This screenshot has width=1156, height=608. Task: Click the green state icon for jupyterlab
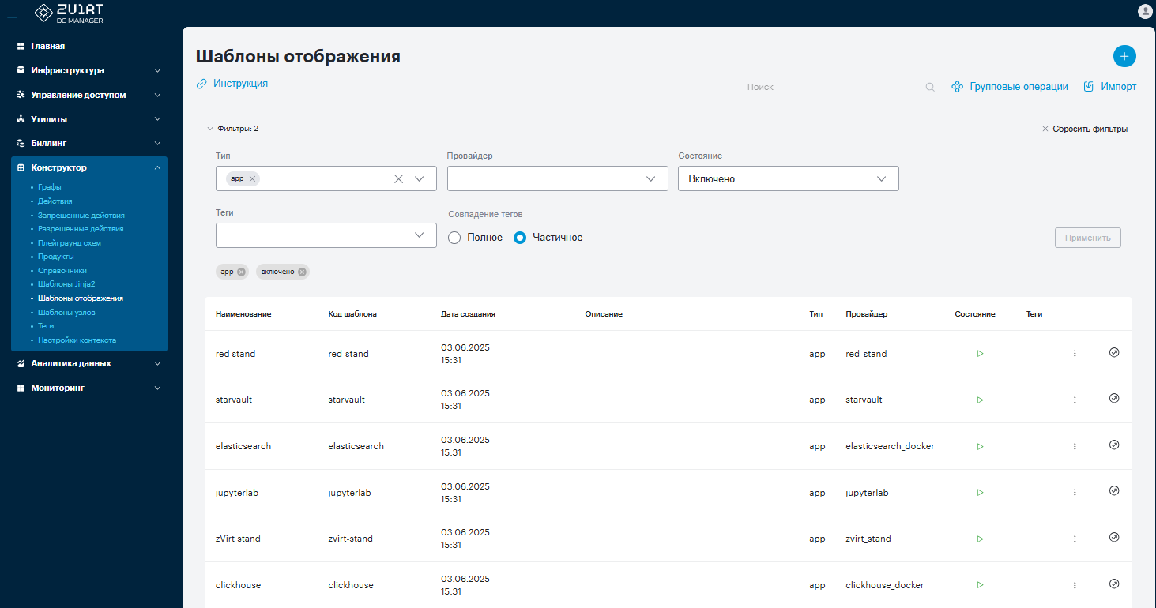coord(980,492)
